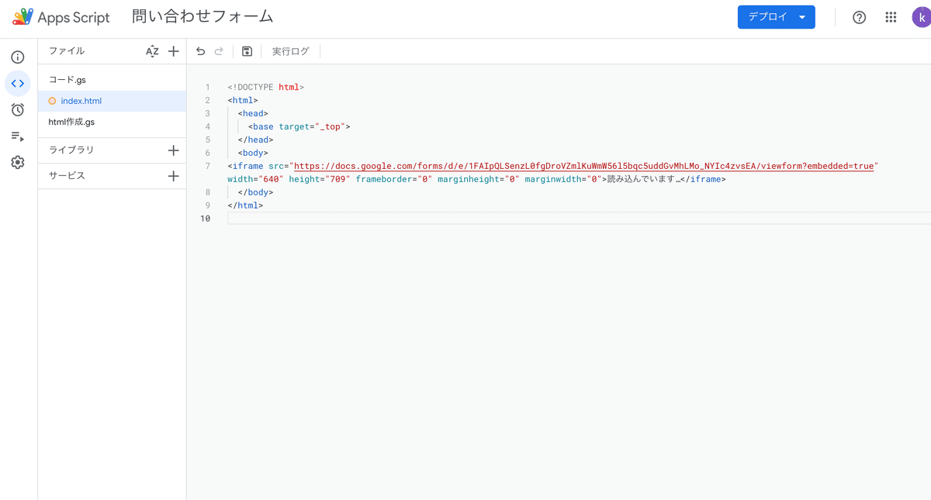
Task: Open Project Settings gear icon
Action: click(x=17, y=163)
